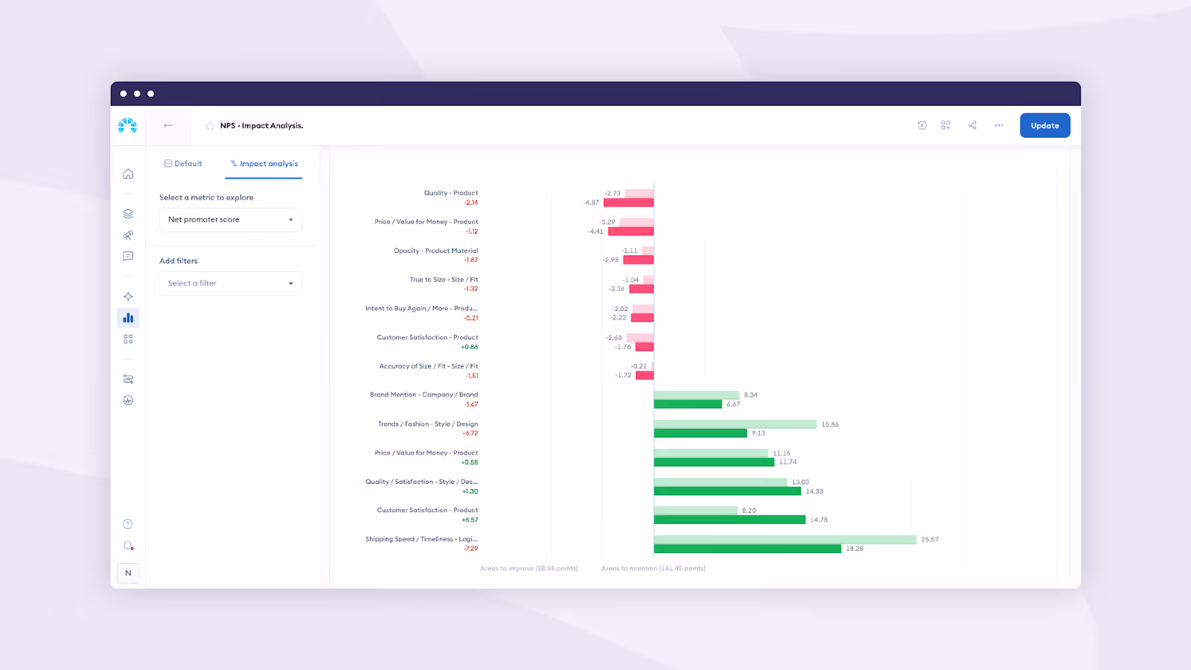Favorite the report with the star icon
1191x670 pixels.
point(210,126)
